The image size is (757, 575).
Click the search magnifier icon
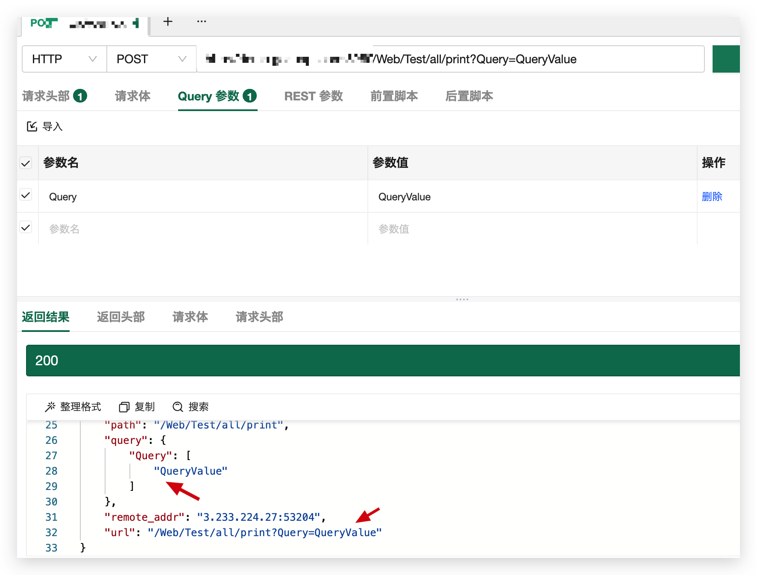tap(178, 407)
